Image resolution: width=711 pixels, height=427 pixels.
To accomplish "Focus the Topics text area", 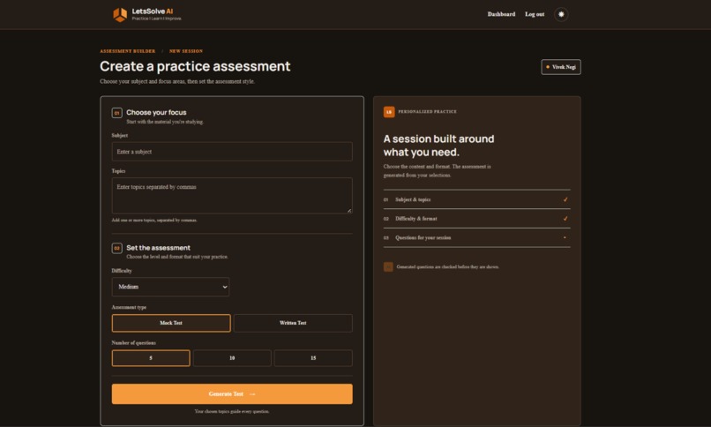I will pyautogui.click(x=232, y=195).
